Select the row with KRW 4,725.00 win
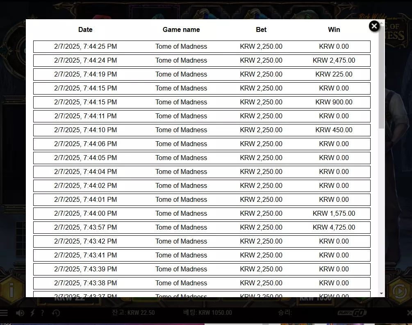 tap(202, 228)
